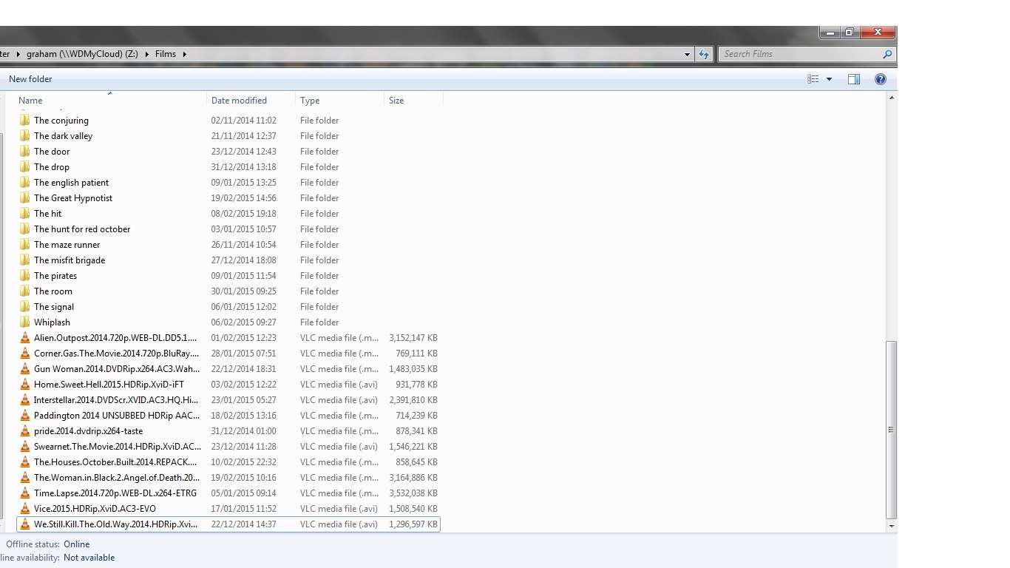The height and width of the screenshot is (568, 1010).
Task: Click the scrollbar up arrow
Action: coord(891,97)
